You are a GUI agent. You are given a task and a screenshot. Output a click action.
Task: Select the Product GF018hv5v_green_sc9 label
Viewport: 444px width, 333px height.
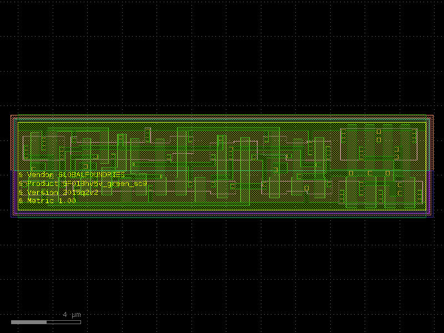(x=83, y=184)
